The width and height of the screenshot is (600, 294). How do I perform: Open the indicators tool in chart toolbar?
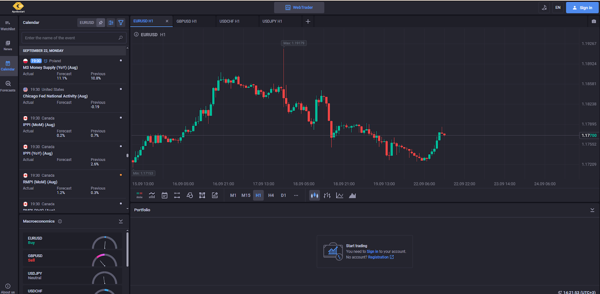coord(152,195)
